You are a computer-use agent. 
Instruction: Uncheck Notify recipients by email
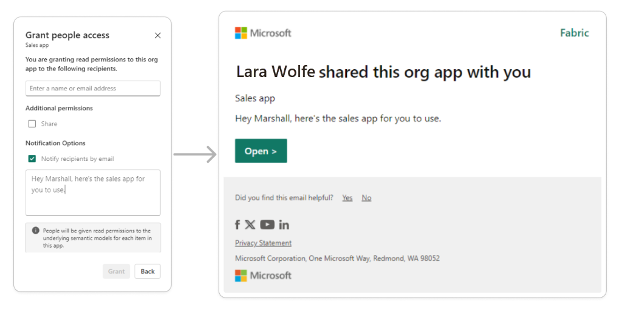point(32,159)
